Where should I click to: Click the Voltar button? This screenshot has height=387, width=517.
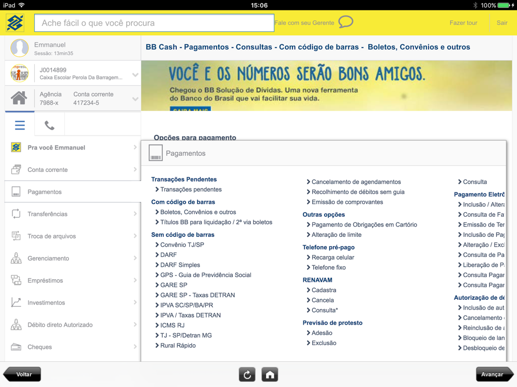[x=22, y=375]
